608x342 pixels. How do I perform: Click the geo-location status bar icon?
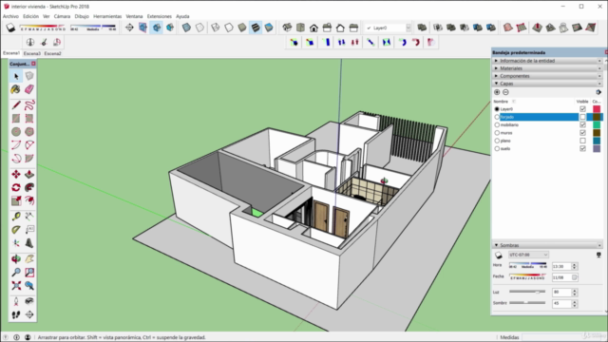6,337
